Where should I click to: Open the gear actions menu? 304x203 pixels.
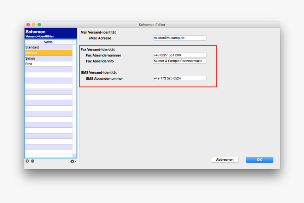(73, 161)
